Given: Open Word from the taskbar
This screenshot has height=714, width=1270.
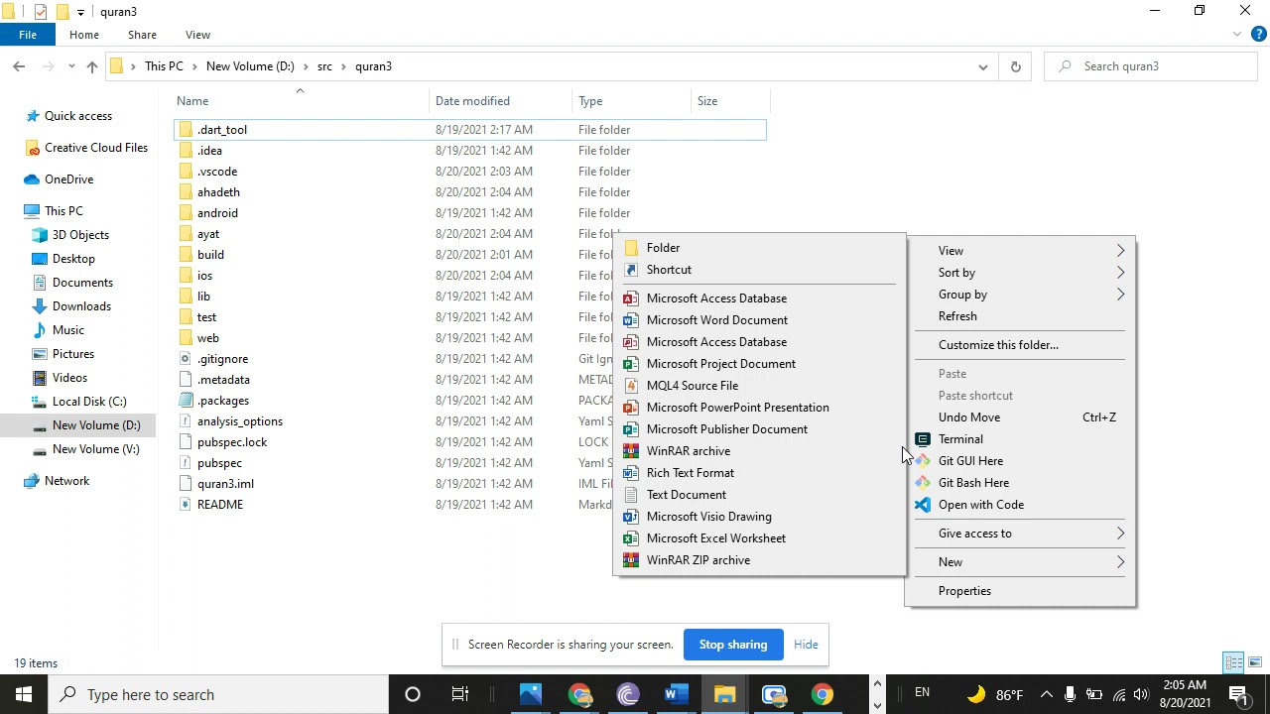Looking at the screenshot, I should (x=676, y=694).
